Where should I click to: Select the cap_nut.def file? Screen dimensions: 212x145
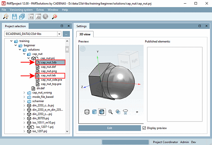coord(48,67)
